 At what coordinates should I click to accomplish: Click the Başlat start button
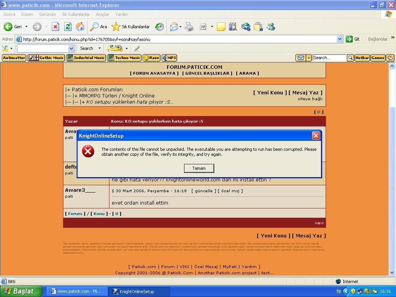pyautogui.click(x=19, y=291)
